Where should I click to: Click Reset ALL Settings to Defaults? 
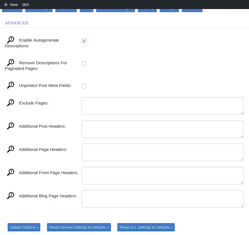146,227
